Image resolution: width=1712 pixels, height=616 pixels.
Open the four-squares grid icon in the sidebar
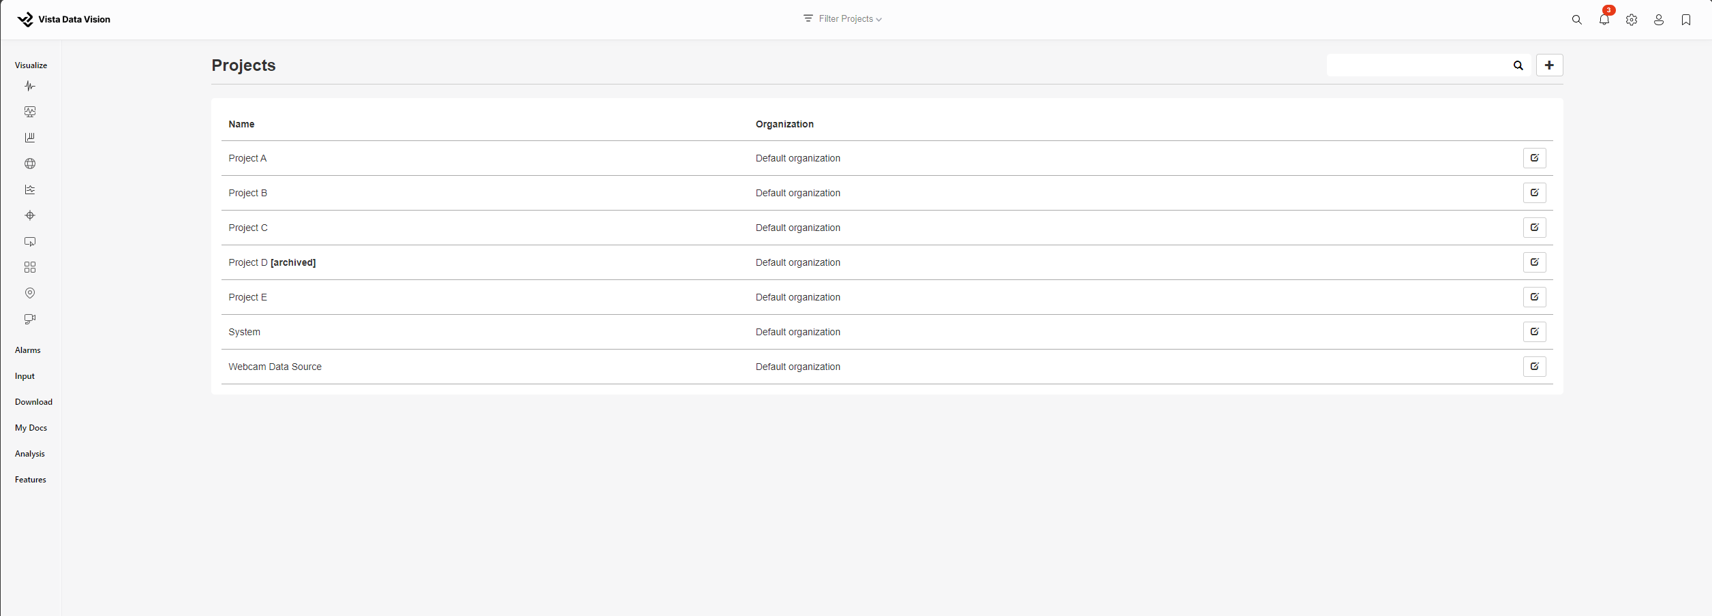click(30, 267)
